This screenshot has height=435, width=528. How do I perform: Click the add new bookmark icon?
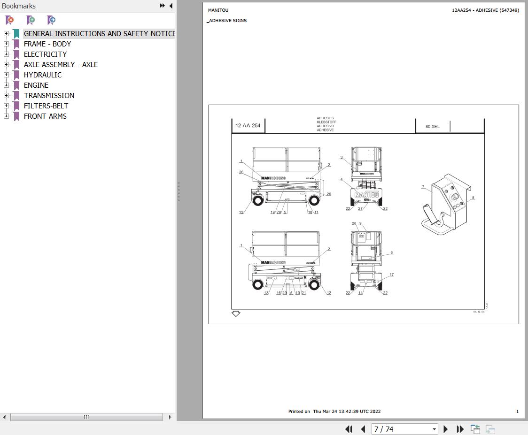coord(31,20)
